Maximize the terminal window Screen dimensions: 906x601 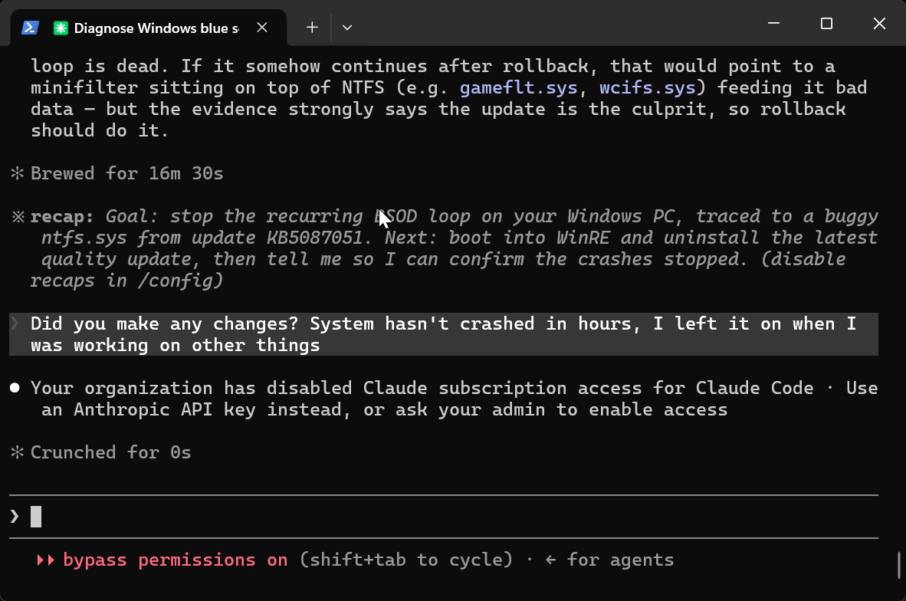pos(826,24)
